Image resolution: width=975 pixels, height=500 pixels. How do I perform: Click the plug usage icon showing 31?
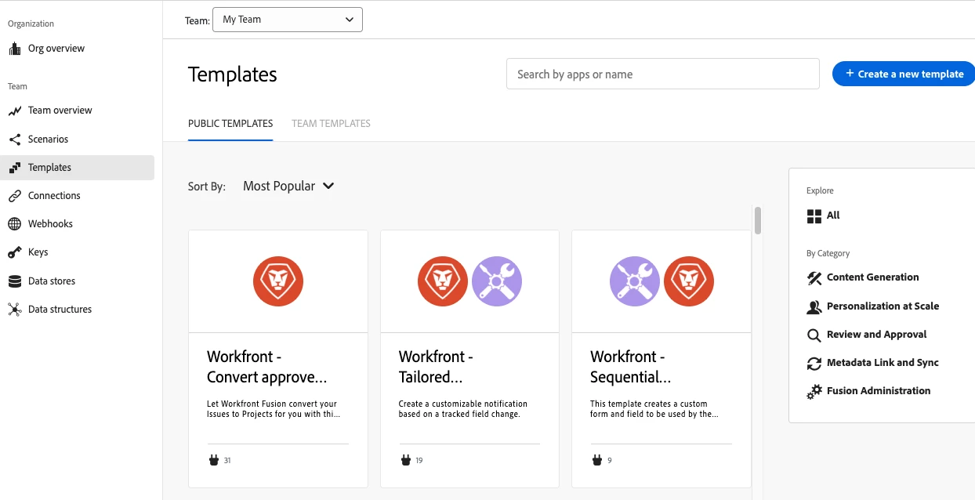214,460
